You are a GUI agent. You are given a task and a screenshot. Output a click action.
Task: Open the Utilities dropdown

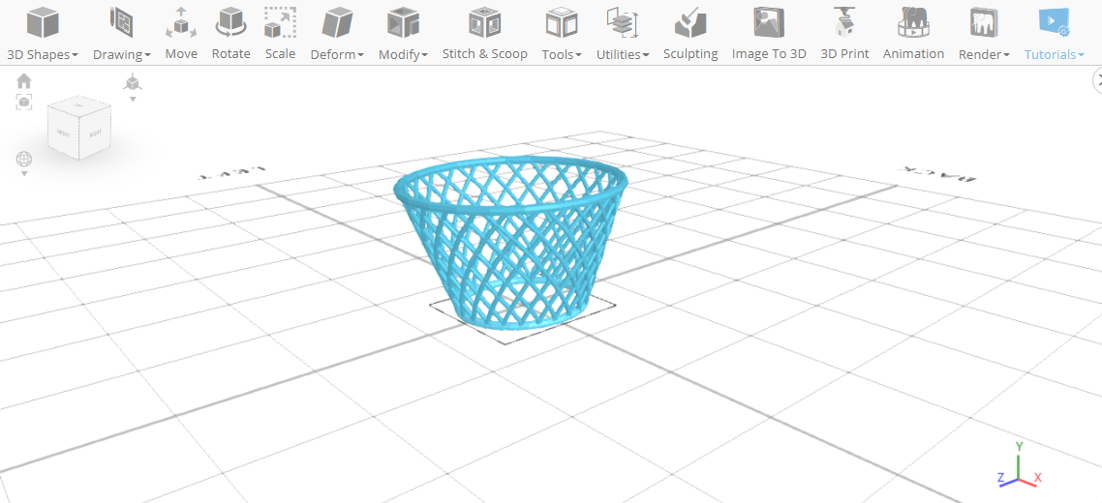pyautogui.click(x=623, y=33)
